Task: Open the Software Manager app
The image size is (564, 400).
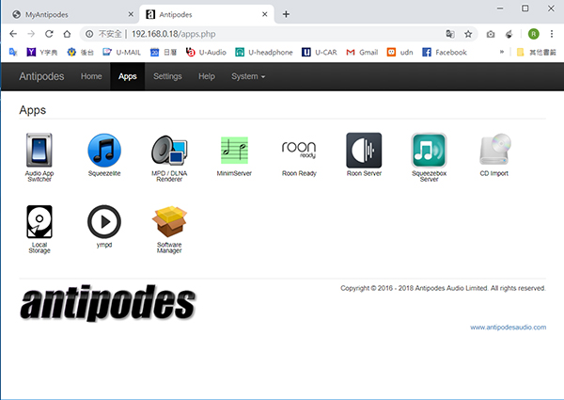Action: pyautogui.click(x=169, y=221)
